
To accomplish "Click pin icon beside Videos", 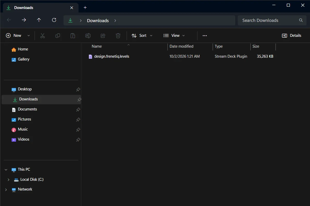I will [78, 140].
